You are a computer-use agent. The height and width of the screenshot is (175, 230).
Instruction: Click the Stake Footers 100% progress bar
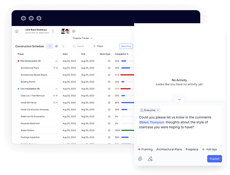tap(128, 130)
